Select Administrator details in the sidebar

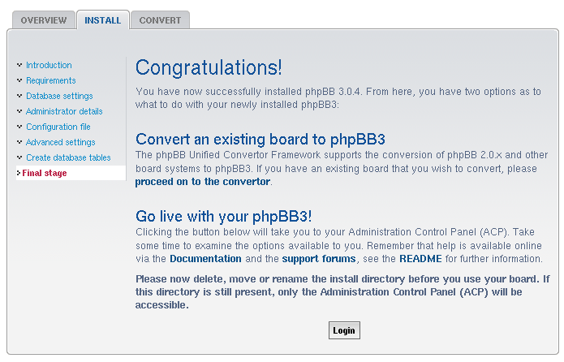point(64,111)
